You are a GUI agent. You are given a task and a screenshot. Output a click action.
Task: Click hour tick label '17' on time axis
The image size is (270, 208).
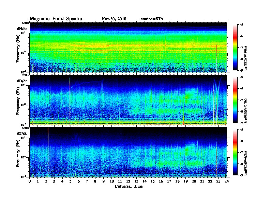tap(169, 181)
